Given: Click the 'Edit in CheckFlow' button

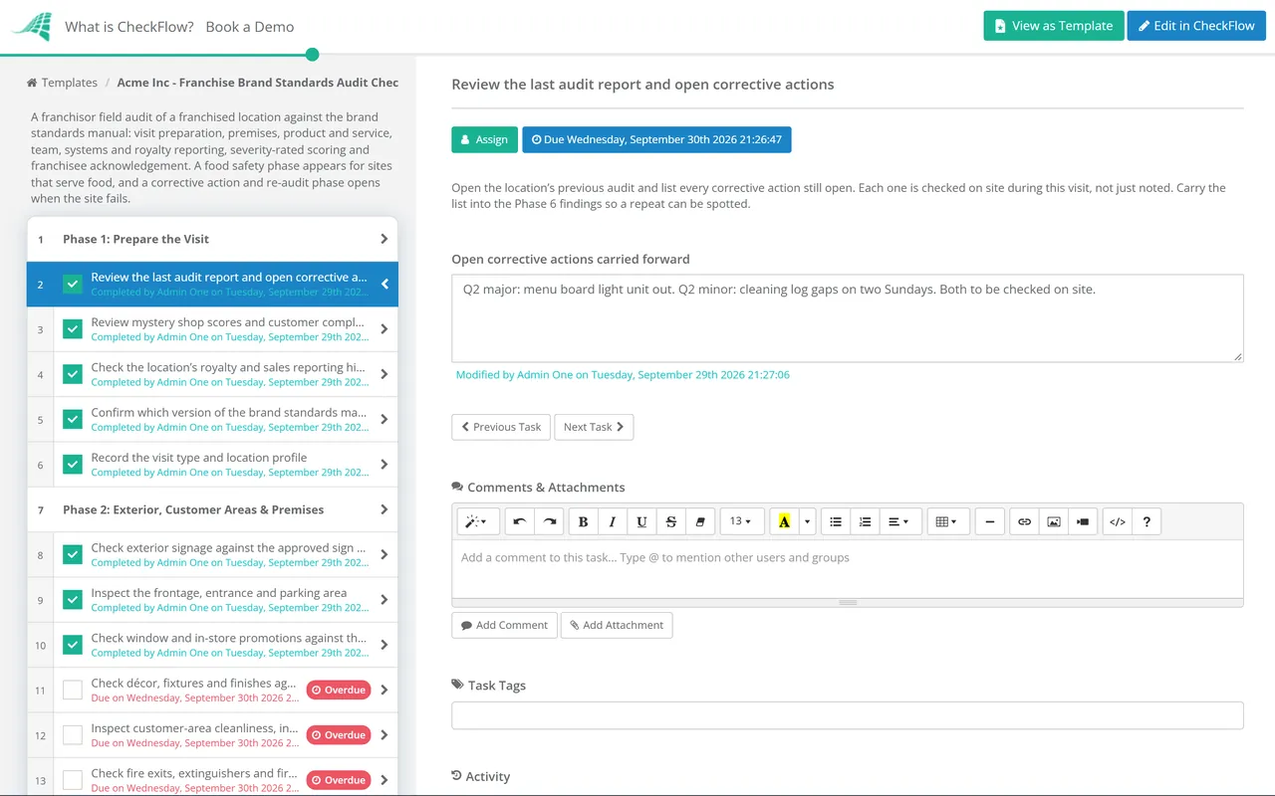Looking at the screenshot, I should (1196, 26).
